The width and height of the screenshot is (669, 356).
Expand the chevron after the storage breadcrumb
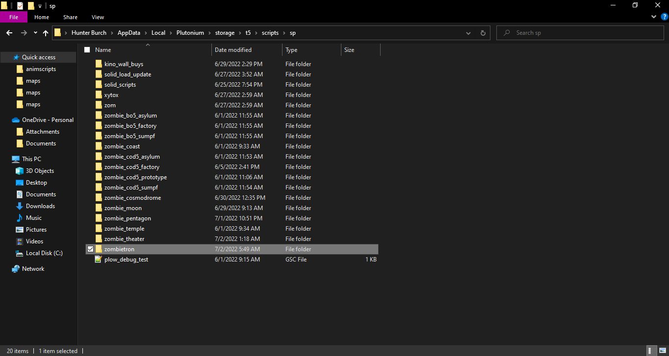(x=240, y=33)
